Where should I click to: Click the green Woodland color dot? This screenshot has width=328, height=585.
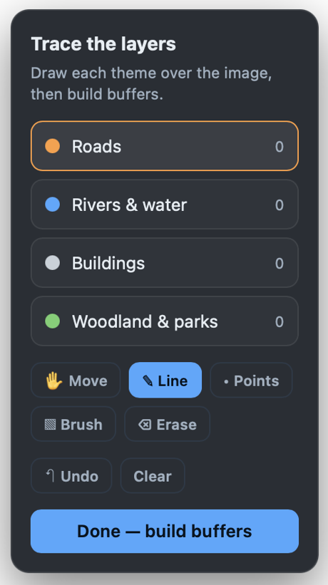point(53,321)
